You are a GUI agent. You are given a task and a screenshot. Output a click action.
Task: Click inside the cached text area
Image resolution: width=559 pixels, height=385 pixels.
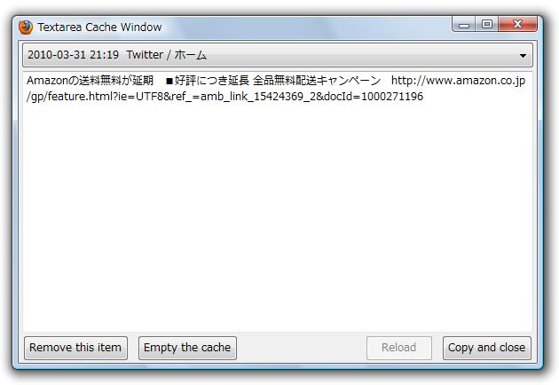tap(278, 201)
